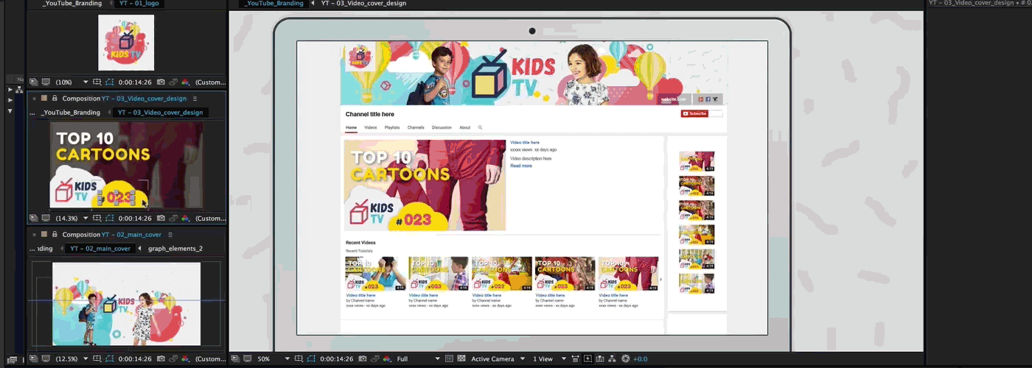
Task: Open 50% magnification dropdown in main viewer
Action: (273, 358)
